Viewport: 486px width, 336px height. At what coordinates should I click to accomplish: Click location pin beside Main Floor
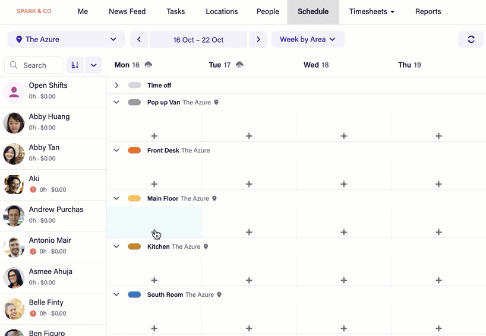pyautogui.click(x=214, y=198)
